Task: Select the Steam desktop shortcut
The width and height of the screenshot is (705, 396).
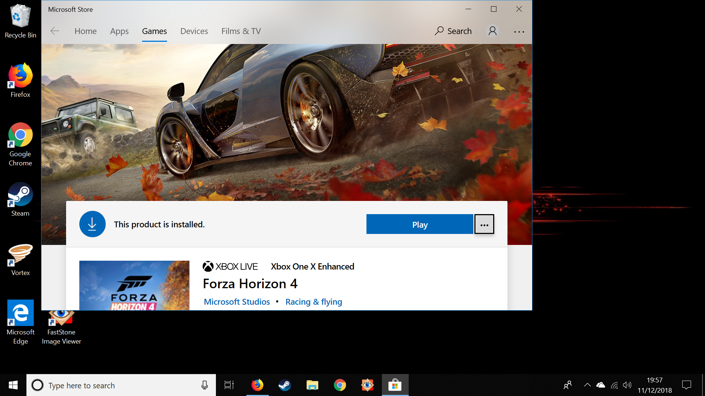Action: [21, 199]
